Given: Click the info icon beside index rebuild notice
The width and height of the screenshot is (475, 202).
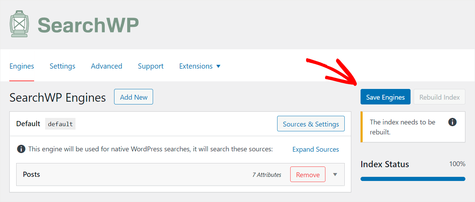Looking at the screenshot, I should click(452, 122).
